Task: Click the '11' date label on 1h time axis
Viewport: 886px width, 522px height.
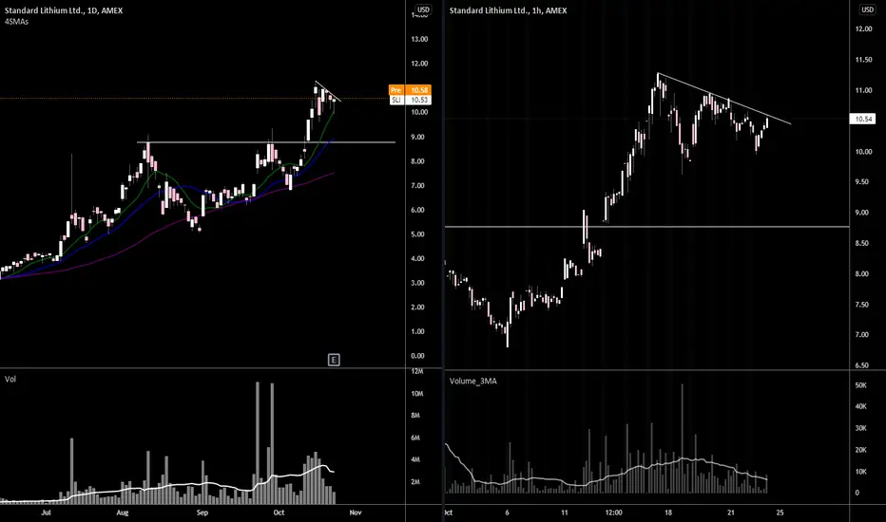Action: coord(565,513)
